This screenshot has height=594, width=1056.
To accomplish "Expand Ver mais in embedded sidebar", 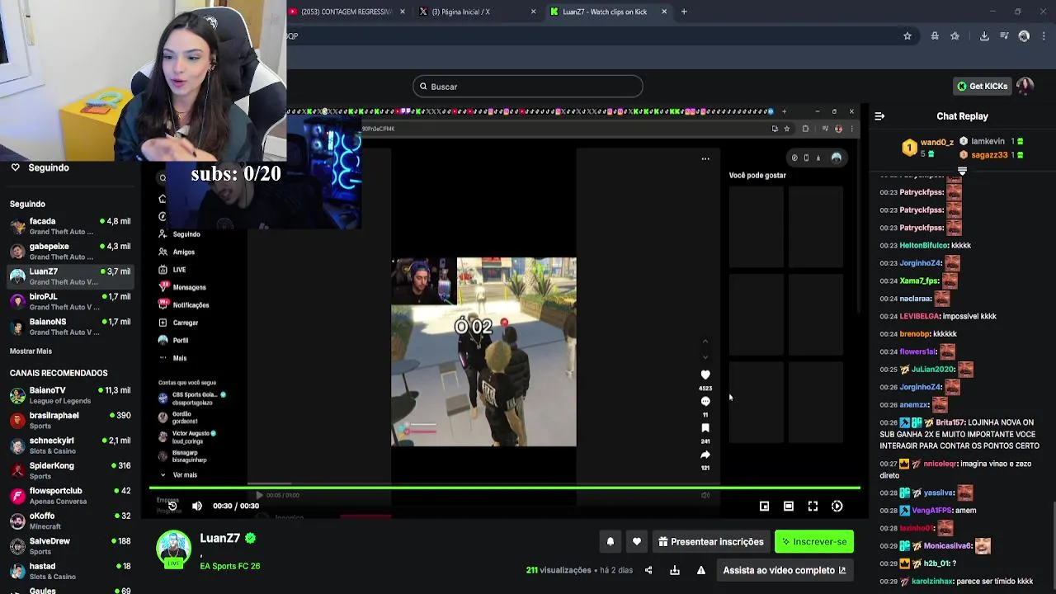I will click(180, 475).
